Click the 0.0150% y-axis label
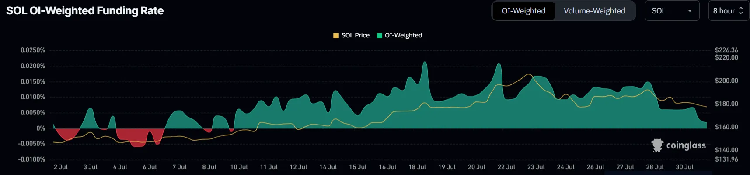This screenshot has width=750, height=175. point(33,81)
